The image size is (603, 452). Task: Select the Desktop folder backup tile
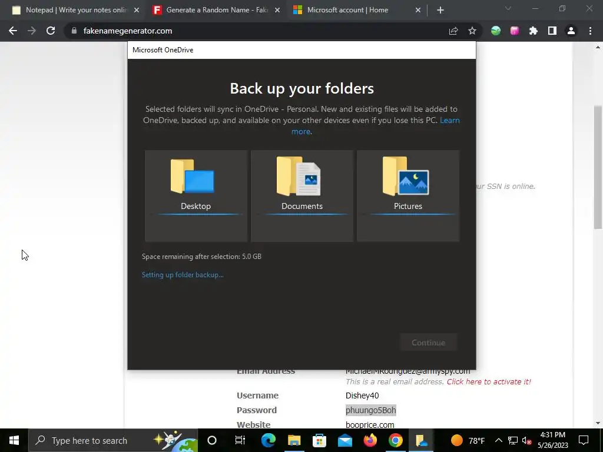[x=196, y=195]
